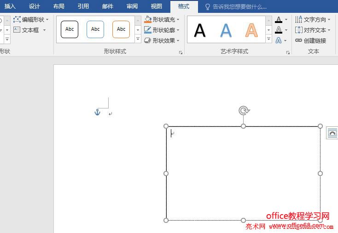The image size is (338, 233).
Task: Expand the WordArt Styles gallery More button
Action: pyautogui.click(x=268, y=39)
